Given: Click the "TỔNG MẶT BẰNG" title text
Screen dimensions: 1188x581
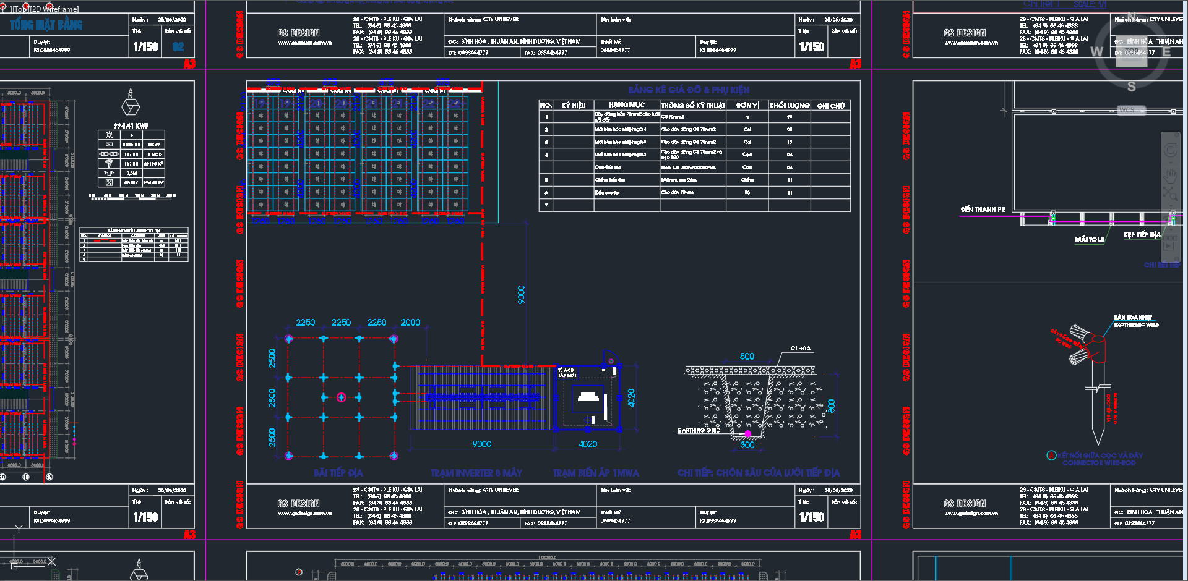Looking at the screenshot, I should tap(46, 25).
